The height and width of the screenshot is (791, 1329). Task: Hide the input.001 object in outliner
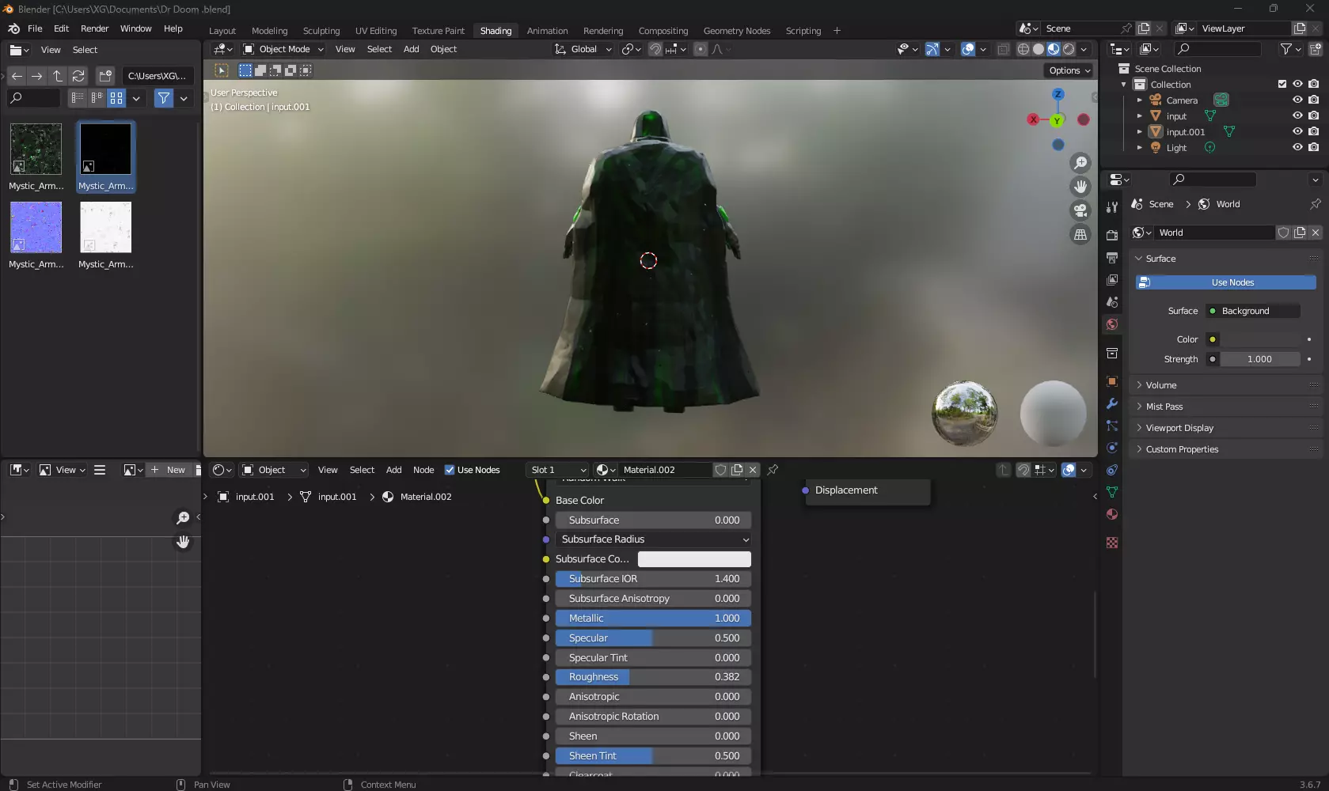point(1297,132)
